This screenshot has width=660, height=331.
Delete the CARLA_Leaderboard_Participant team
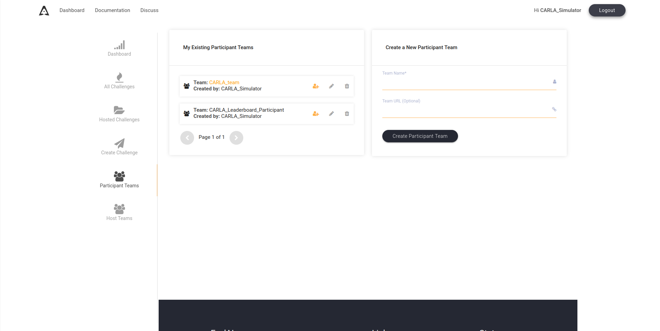(x=347, y=114)
